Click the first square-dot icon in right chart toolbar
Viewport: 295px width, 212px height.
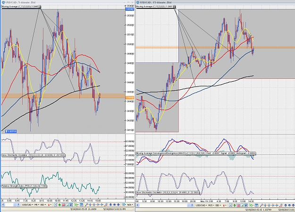click(x=230, y=205)
